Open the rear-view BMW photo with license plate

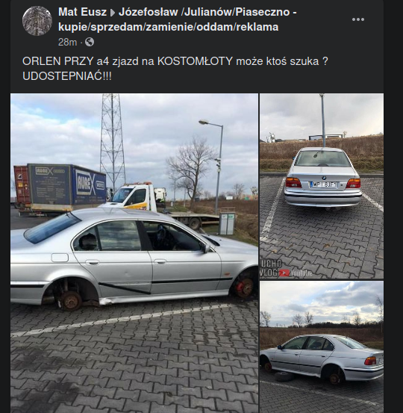click(322, 186)
